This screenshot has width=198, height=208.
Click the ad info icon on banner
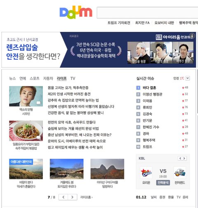pos(192,36)
